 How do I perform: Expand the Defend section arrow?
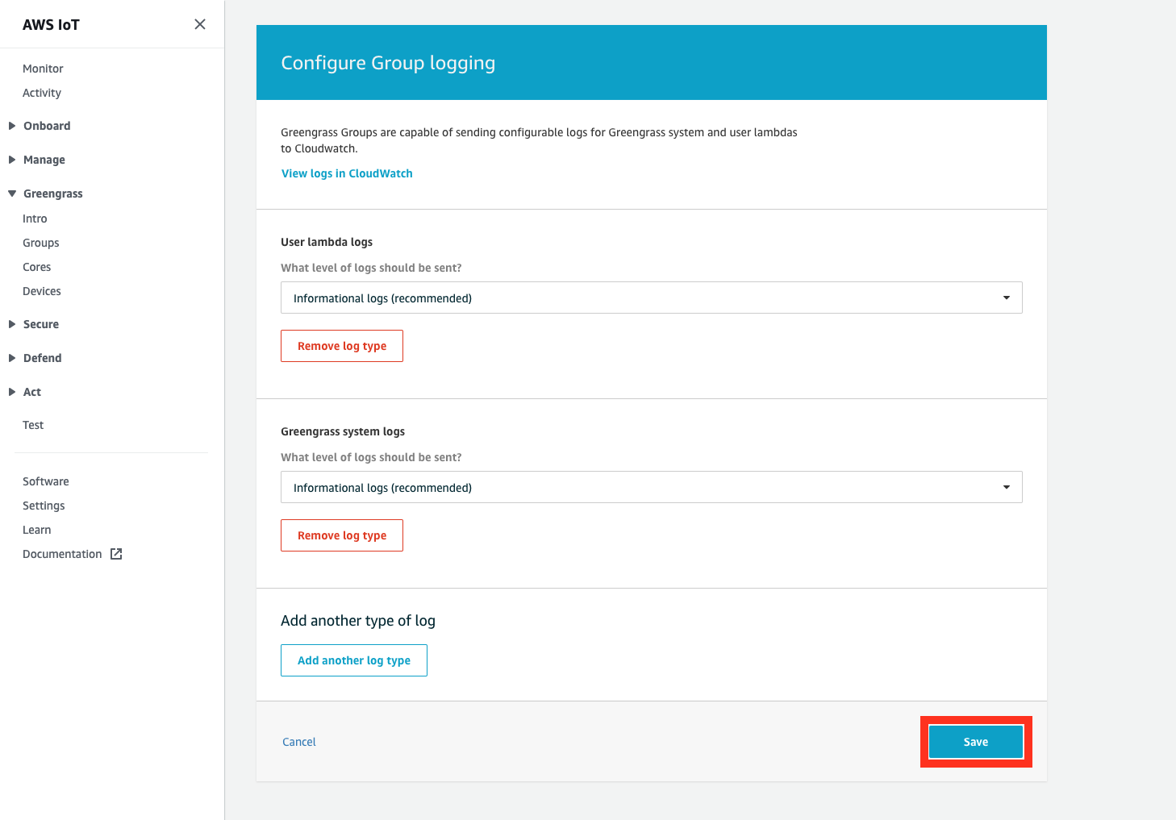(x=12, y=358)
